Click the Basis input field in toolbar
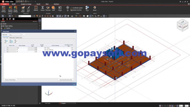 (25, 16)
